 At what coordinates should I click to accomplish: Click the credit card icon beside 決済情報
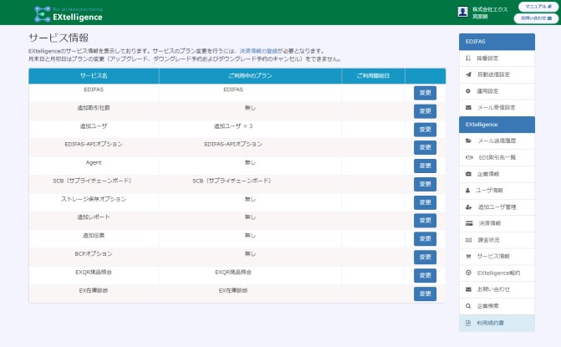[x=469, y=223]
